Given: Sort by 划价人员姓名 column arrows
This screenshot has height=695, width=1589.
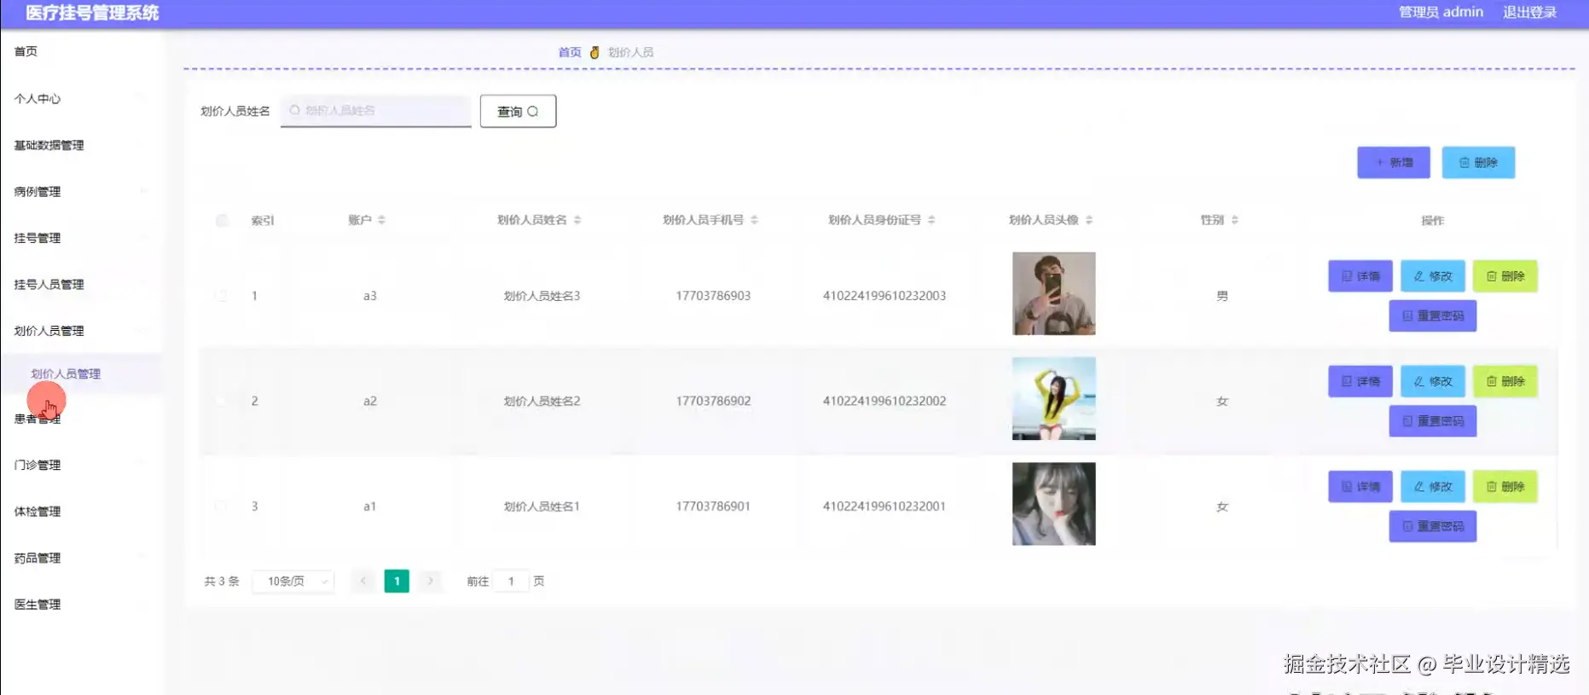Looking at the screenshot, I should [x=577, y=220].
